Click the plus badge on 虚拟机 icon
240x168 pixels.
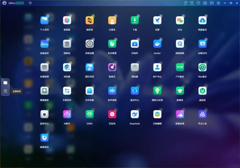[x=206, y=87]
